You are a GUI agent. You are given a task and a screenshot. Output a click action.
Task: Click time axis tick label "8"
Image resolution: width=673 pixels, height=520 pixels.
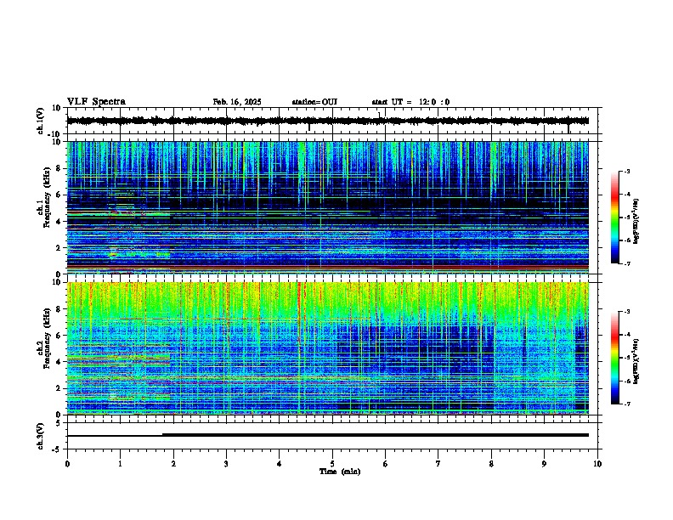point(491,464)
